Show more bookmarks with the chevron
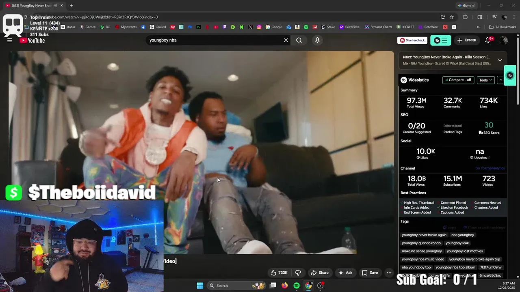Viewport: 520px width, 292px height. pyautogui.click(x=478, y=27)
